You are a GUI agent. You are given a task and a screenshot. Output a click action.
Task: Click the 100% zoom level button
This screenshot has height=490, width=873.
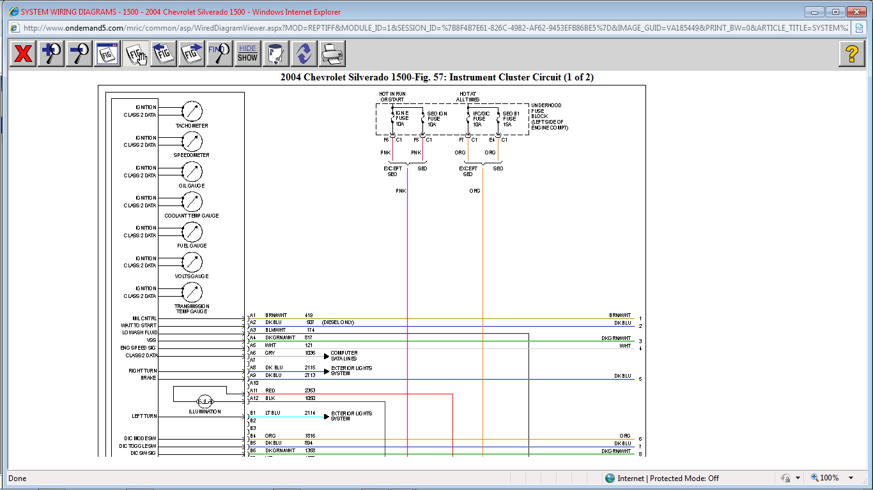[826, 478]
